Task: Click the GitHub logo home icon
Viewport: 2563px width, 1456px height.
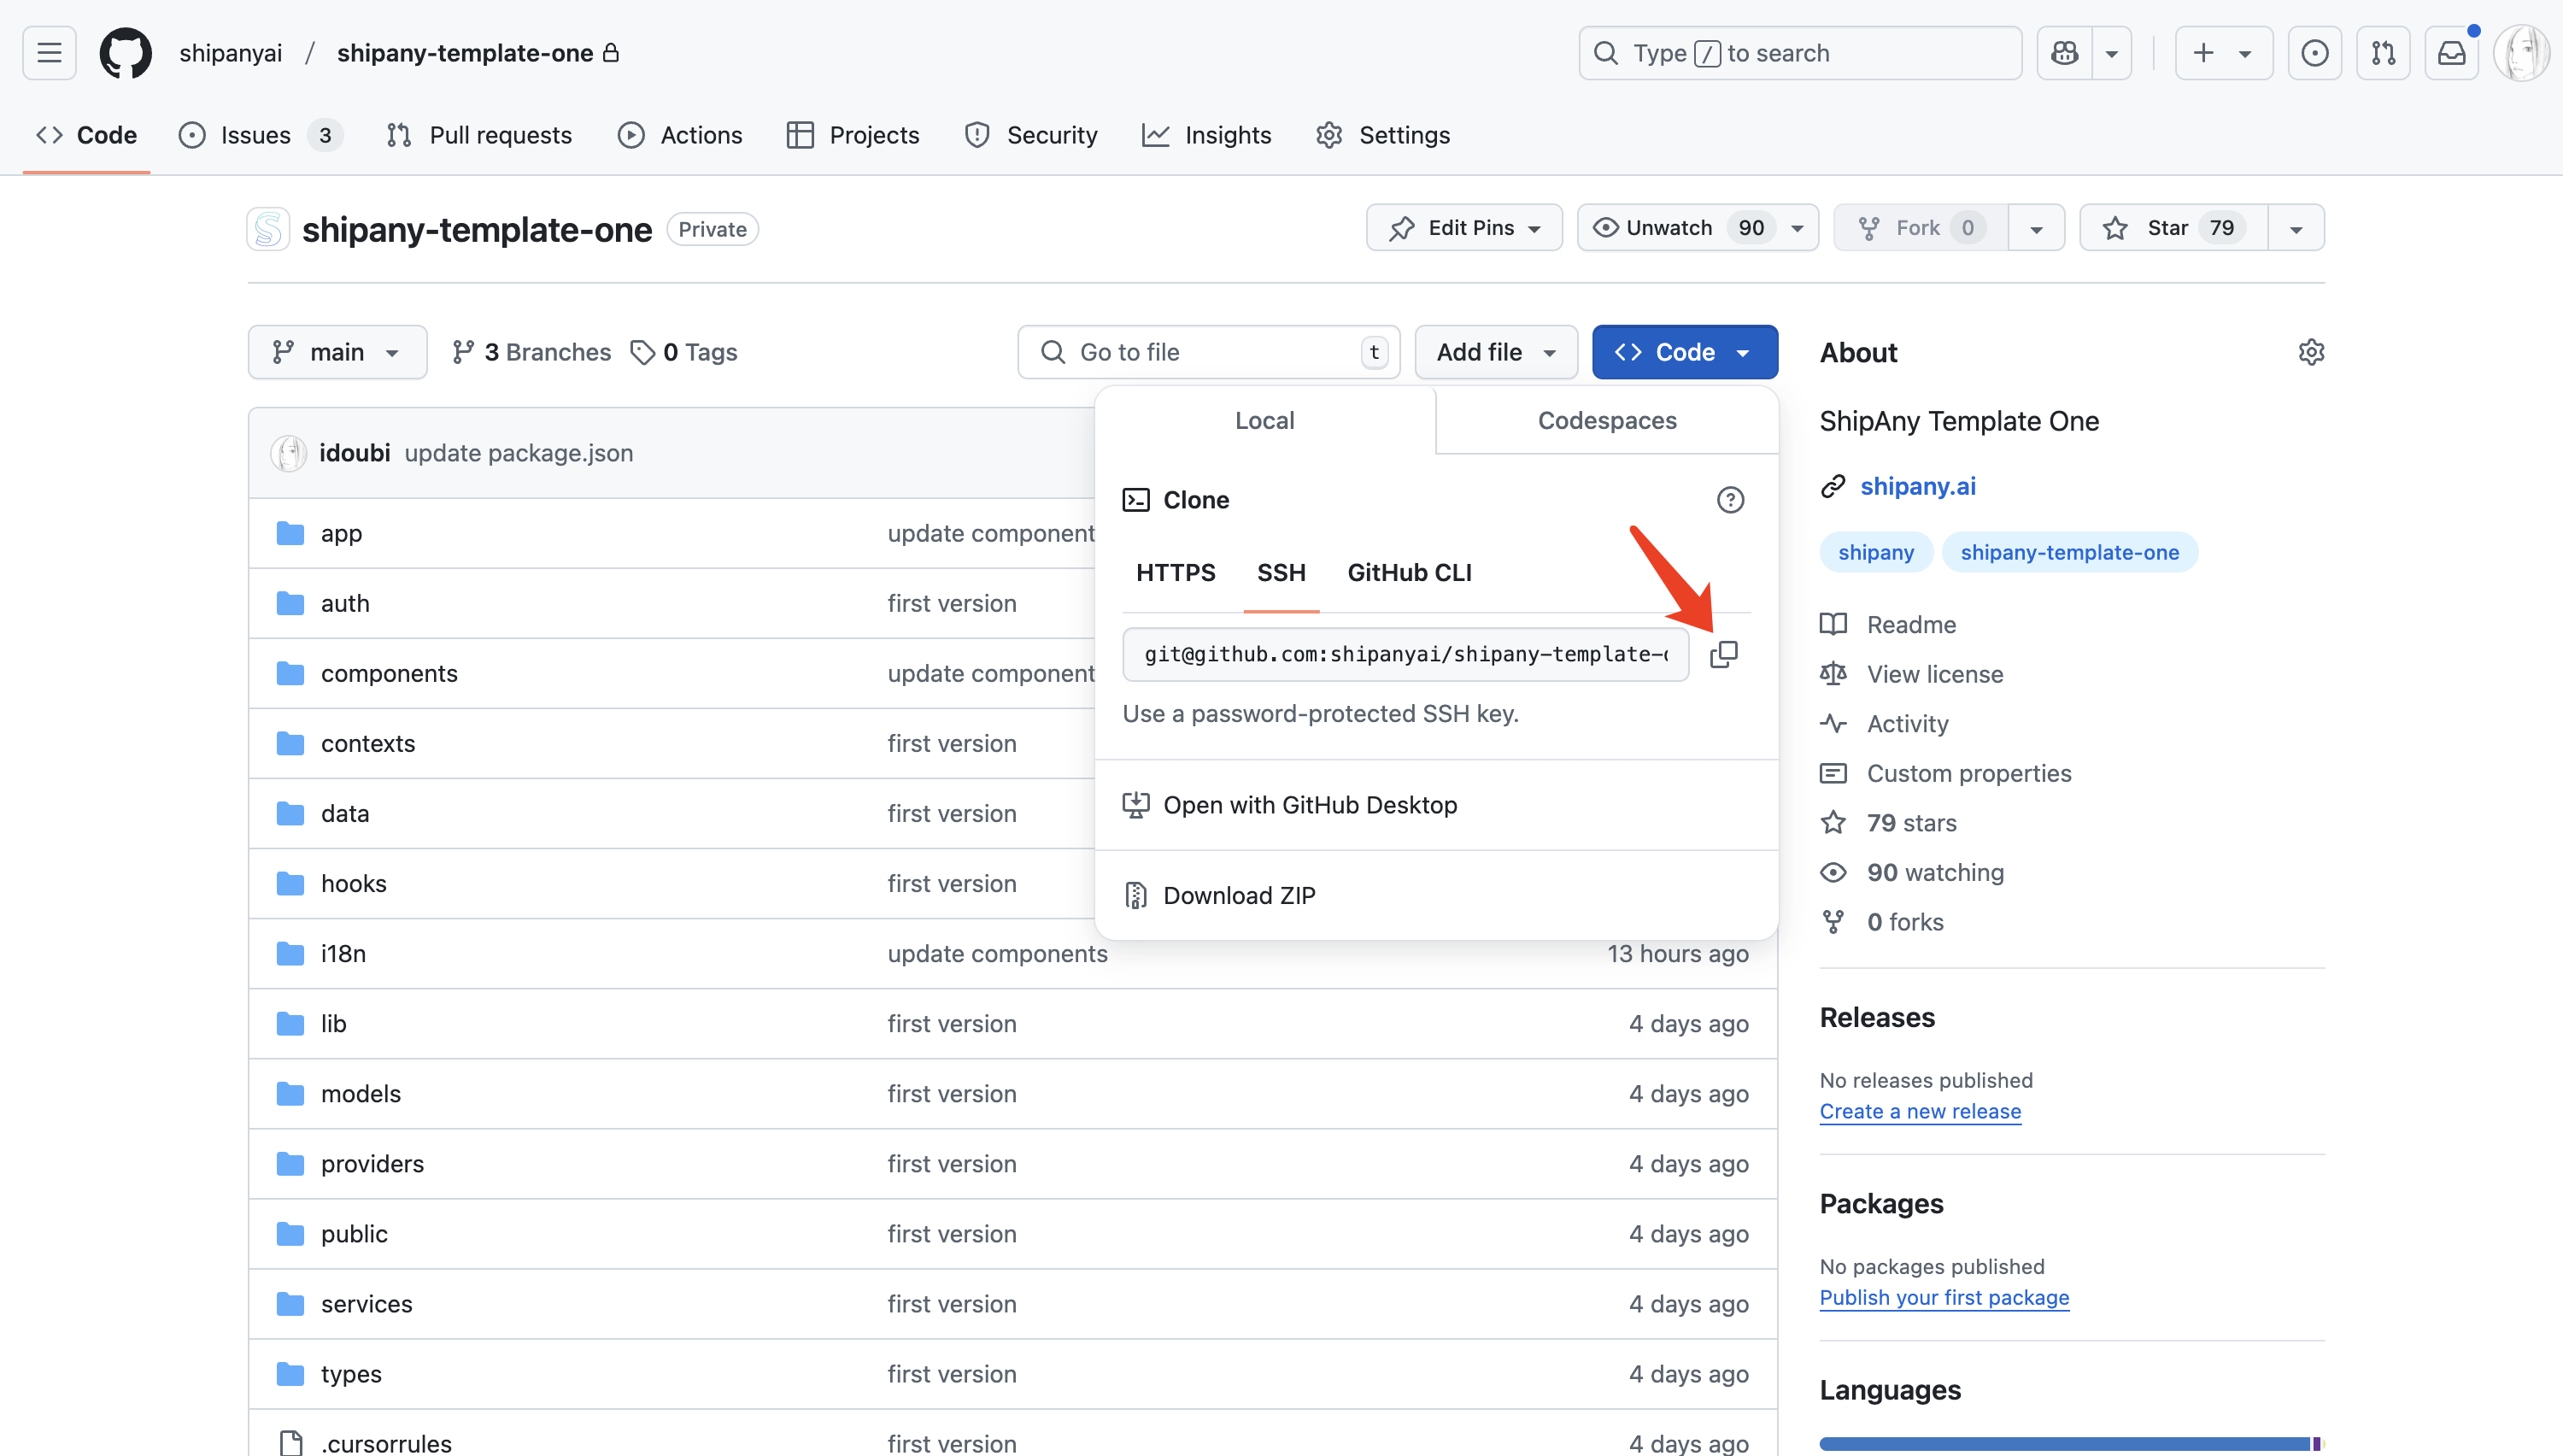Action: (x=126, y=53)
